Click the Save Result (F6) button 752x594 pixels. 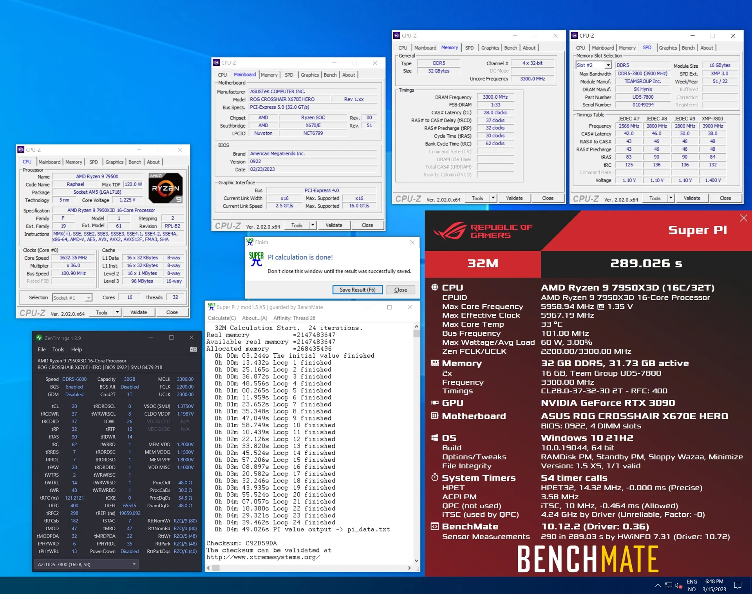click(357, 290)
